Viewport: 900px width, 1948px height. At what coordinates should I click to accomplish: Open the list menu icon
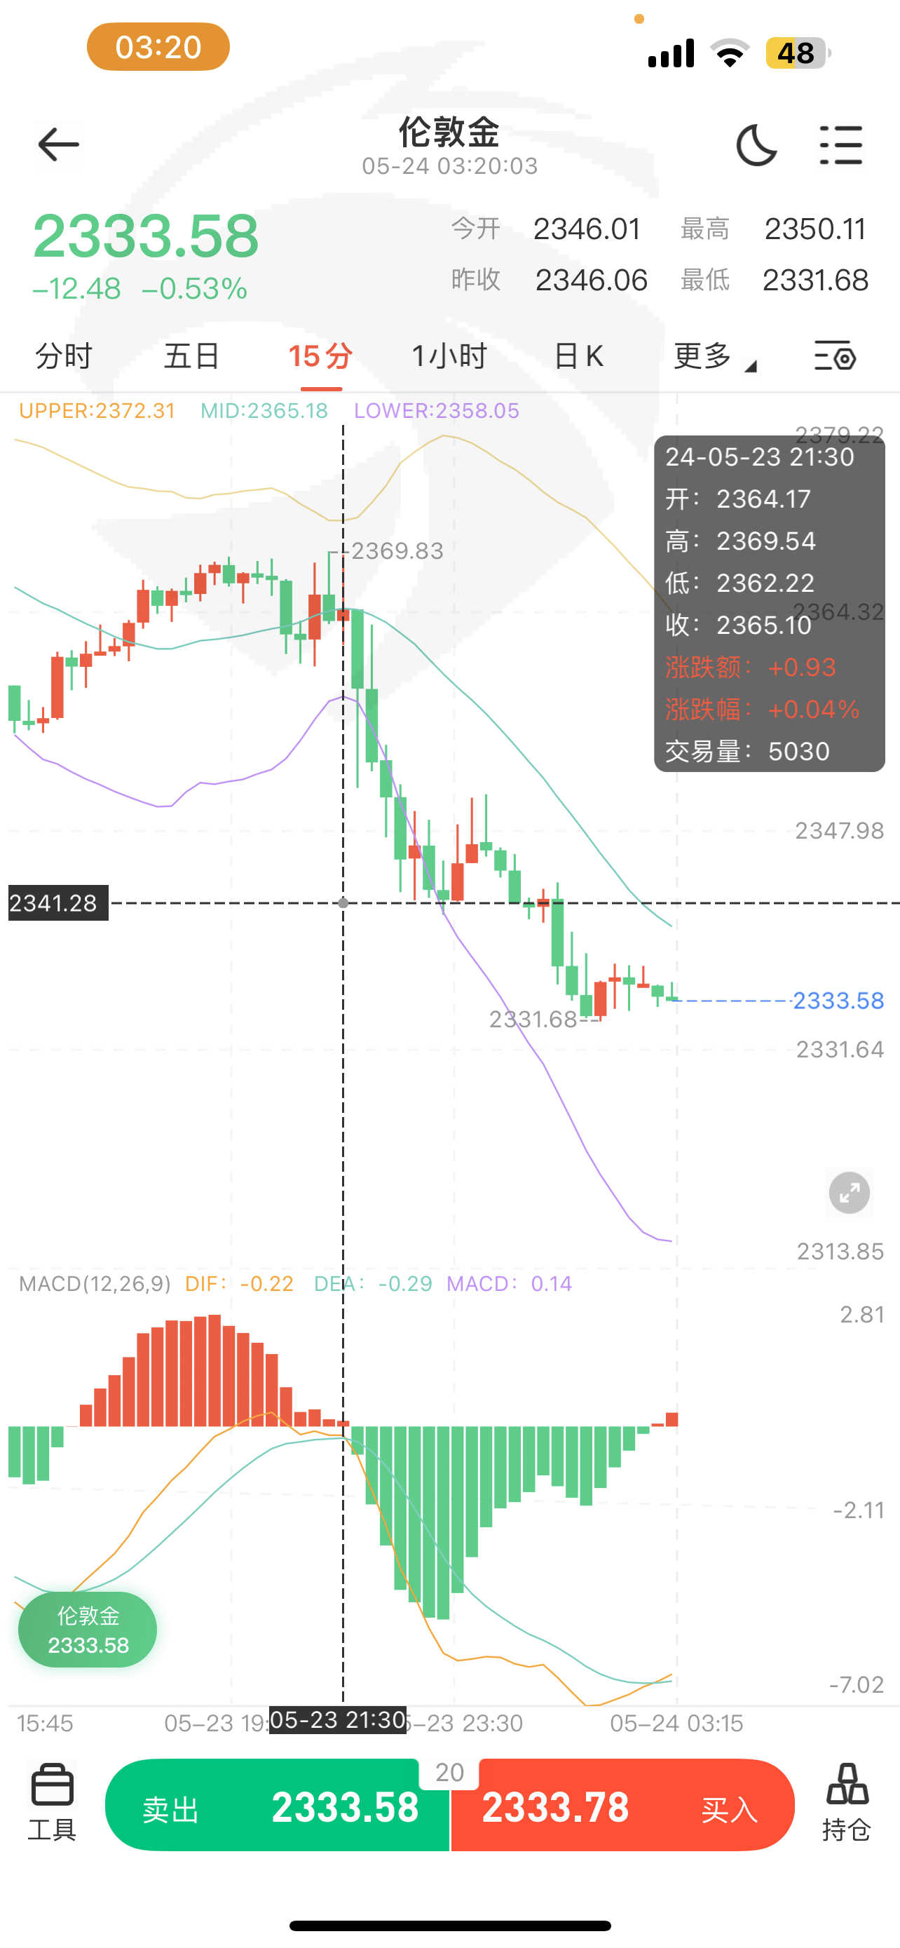pos(840,145)
